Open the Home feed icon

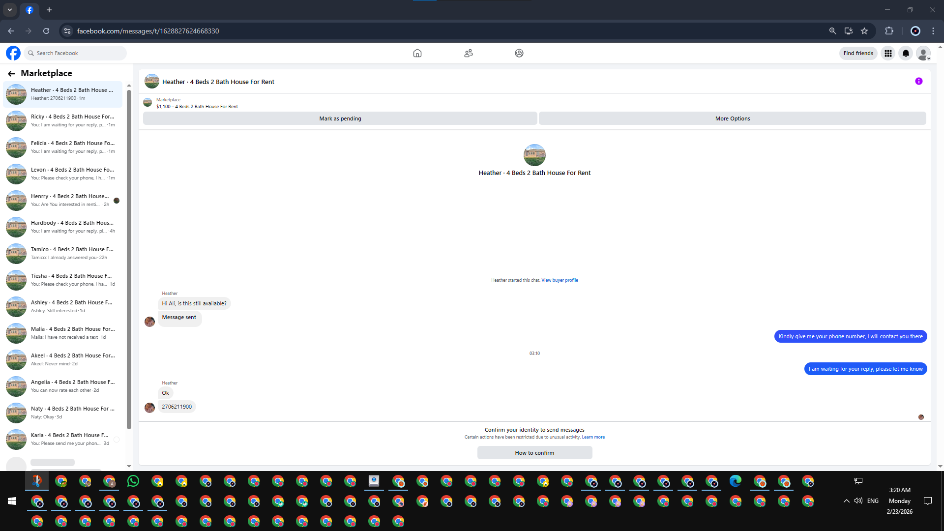(x=417, y=53)
